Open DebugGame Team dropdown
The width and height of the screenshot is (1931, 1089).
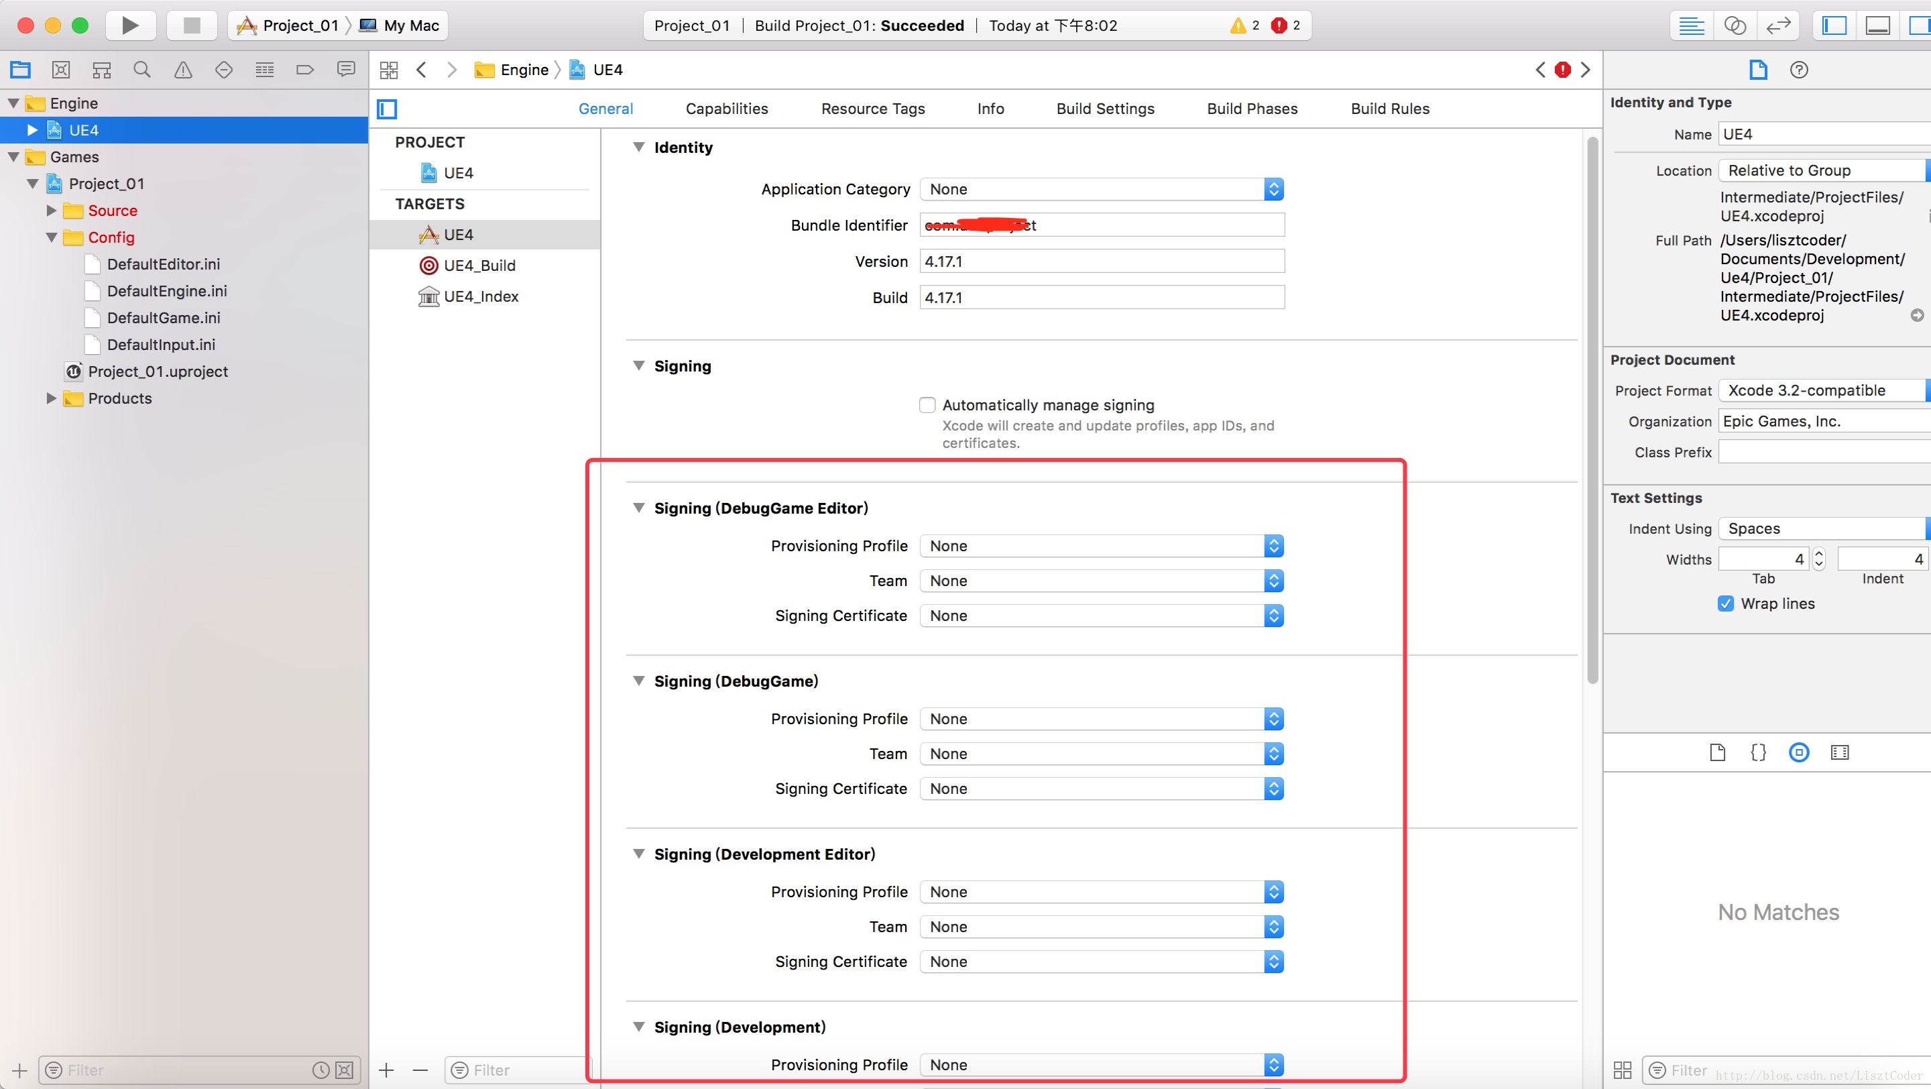[1101, 753]
